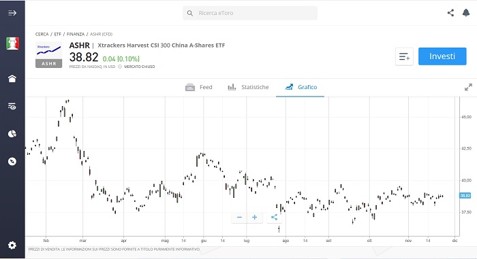
Task: Open the user profile avatar with Italian flag
Action: 12,44
